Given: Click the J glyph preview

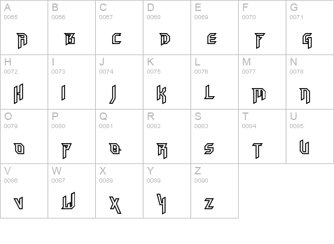Looking at the screenshot, I should (113, 94).
